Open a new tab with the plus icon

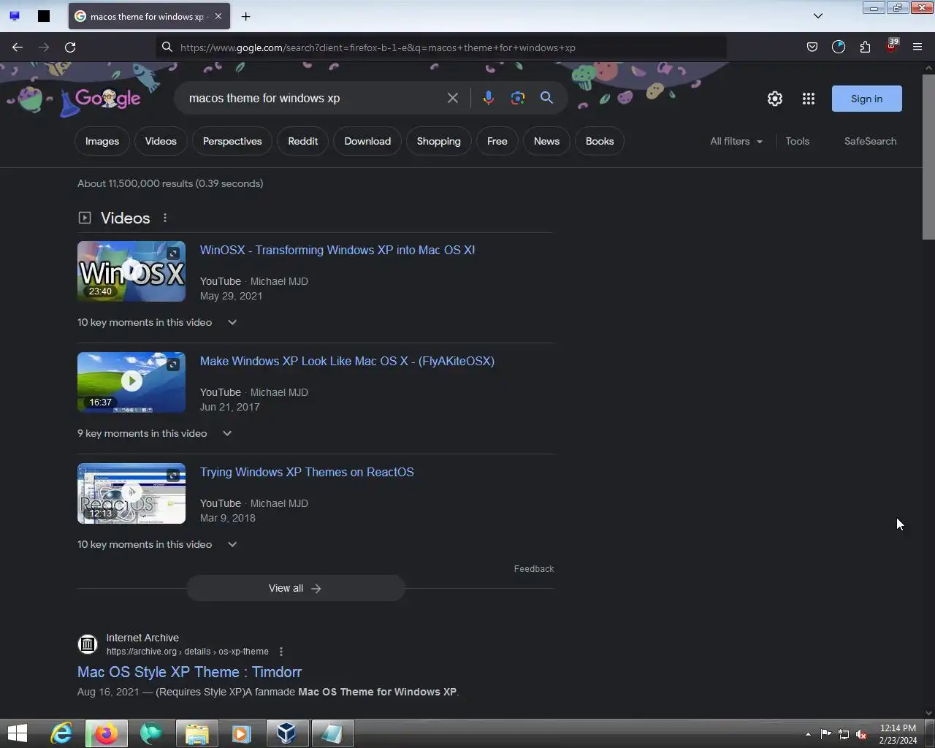click(x=246, y=16)
